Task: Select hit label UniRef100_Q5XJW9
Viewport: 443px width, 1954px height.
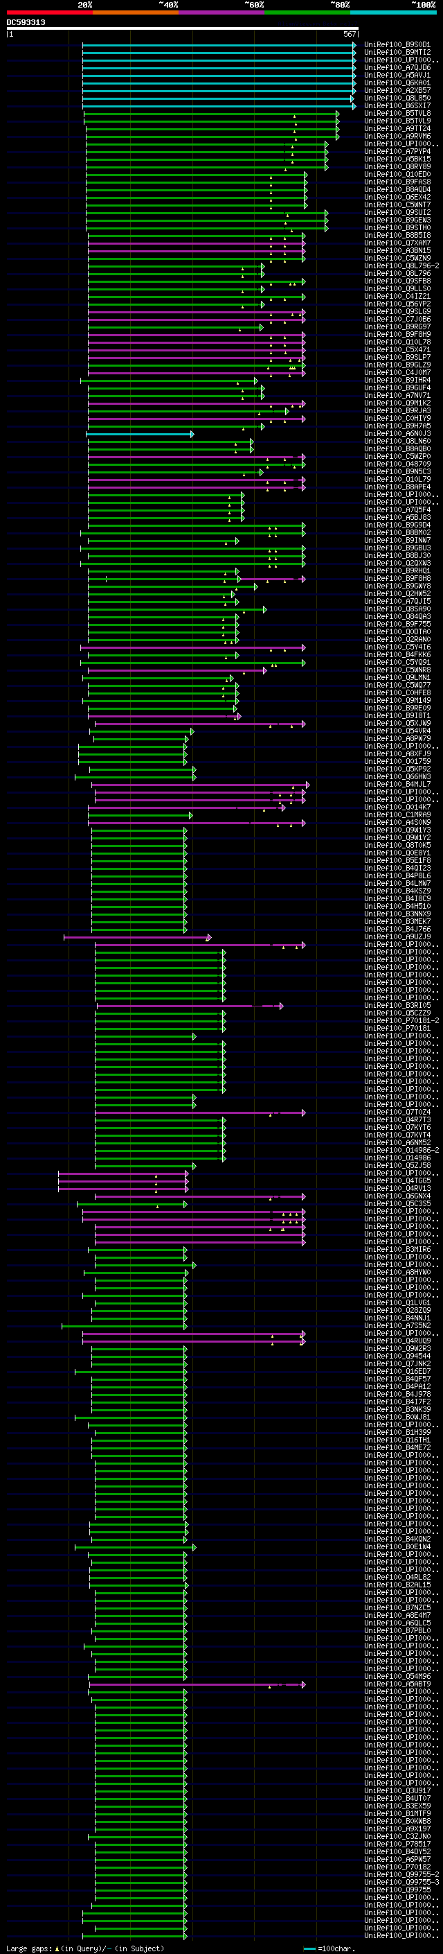Action: pos(397,724)
